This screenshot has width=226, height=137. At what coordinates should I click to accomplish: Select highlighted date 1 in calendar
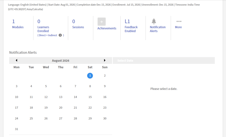90,76
